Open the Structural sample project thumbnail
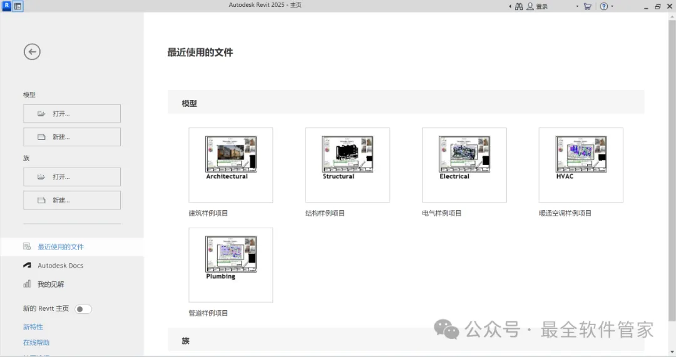This screenshot has height=357, width=676. point(347,165)
